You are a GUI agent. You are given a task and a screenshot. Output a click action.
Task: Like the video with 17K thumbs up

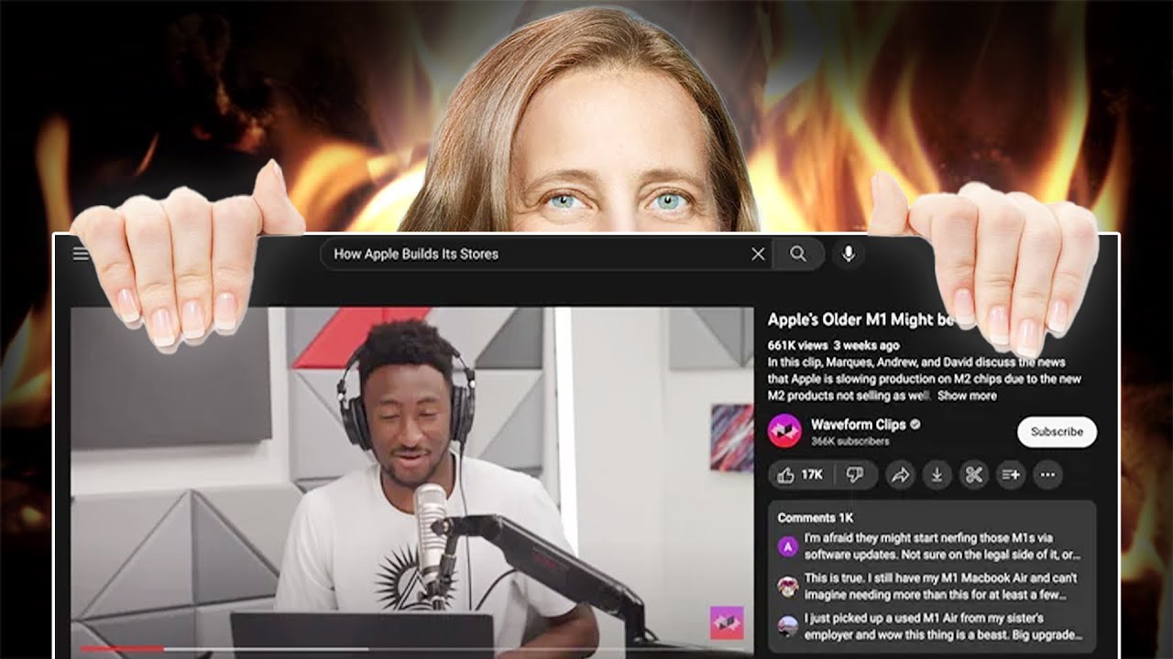point(799,474)
